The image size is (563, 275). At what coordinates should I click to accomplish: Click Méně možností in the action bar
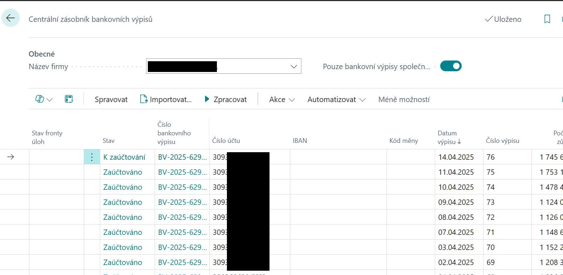(404, 99)
